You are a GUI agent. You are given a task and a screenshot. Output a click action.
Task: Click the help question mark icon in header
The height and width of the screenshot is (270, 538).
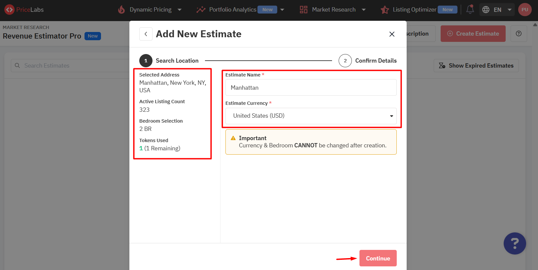[519, 34]
